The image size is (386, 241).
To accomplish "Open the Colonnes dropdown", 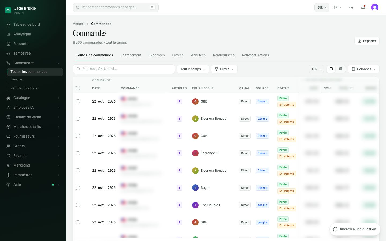I will click(363, 69).
